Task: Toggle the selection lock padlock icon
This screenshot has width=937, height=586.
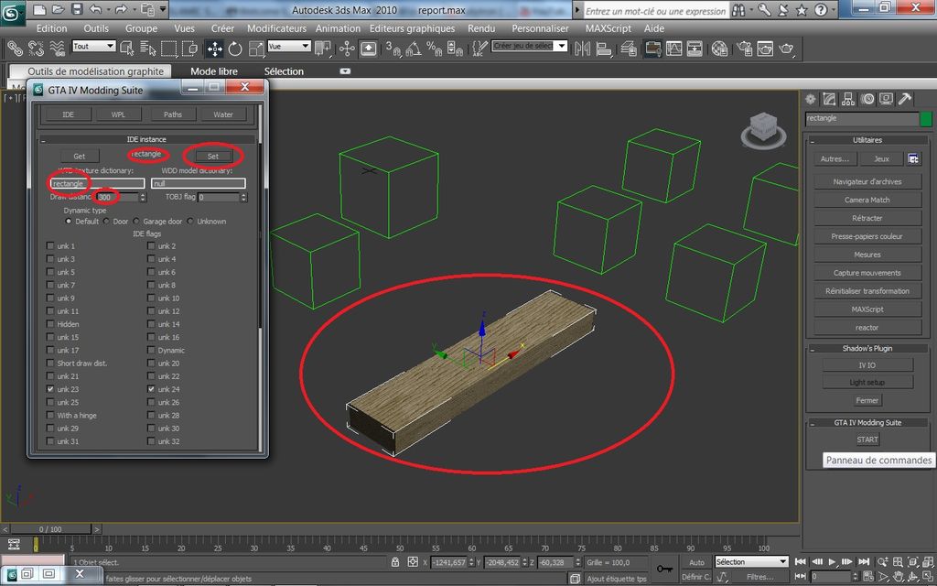Action: [x=395, y=562]
